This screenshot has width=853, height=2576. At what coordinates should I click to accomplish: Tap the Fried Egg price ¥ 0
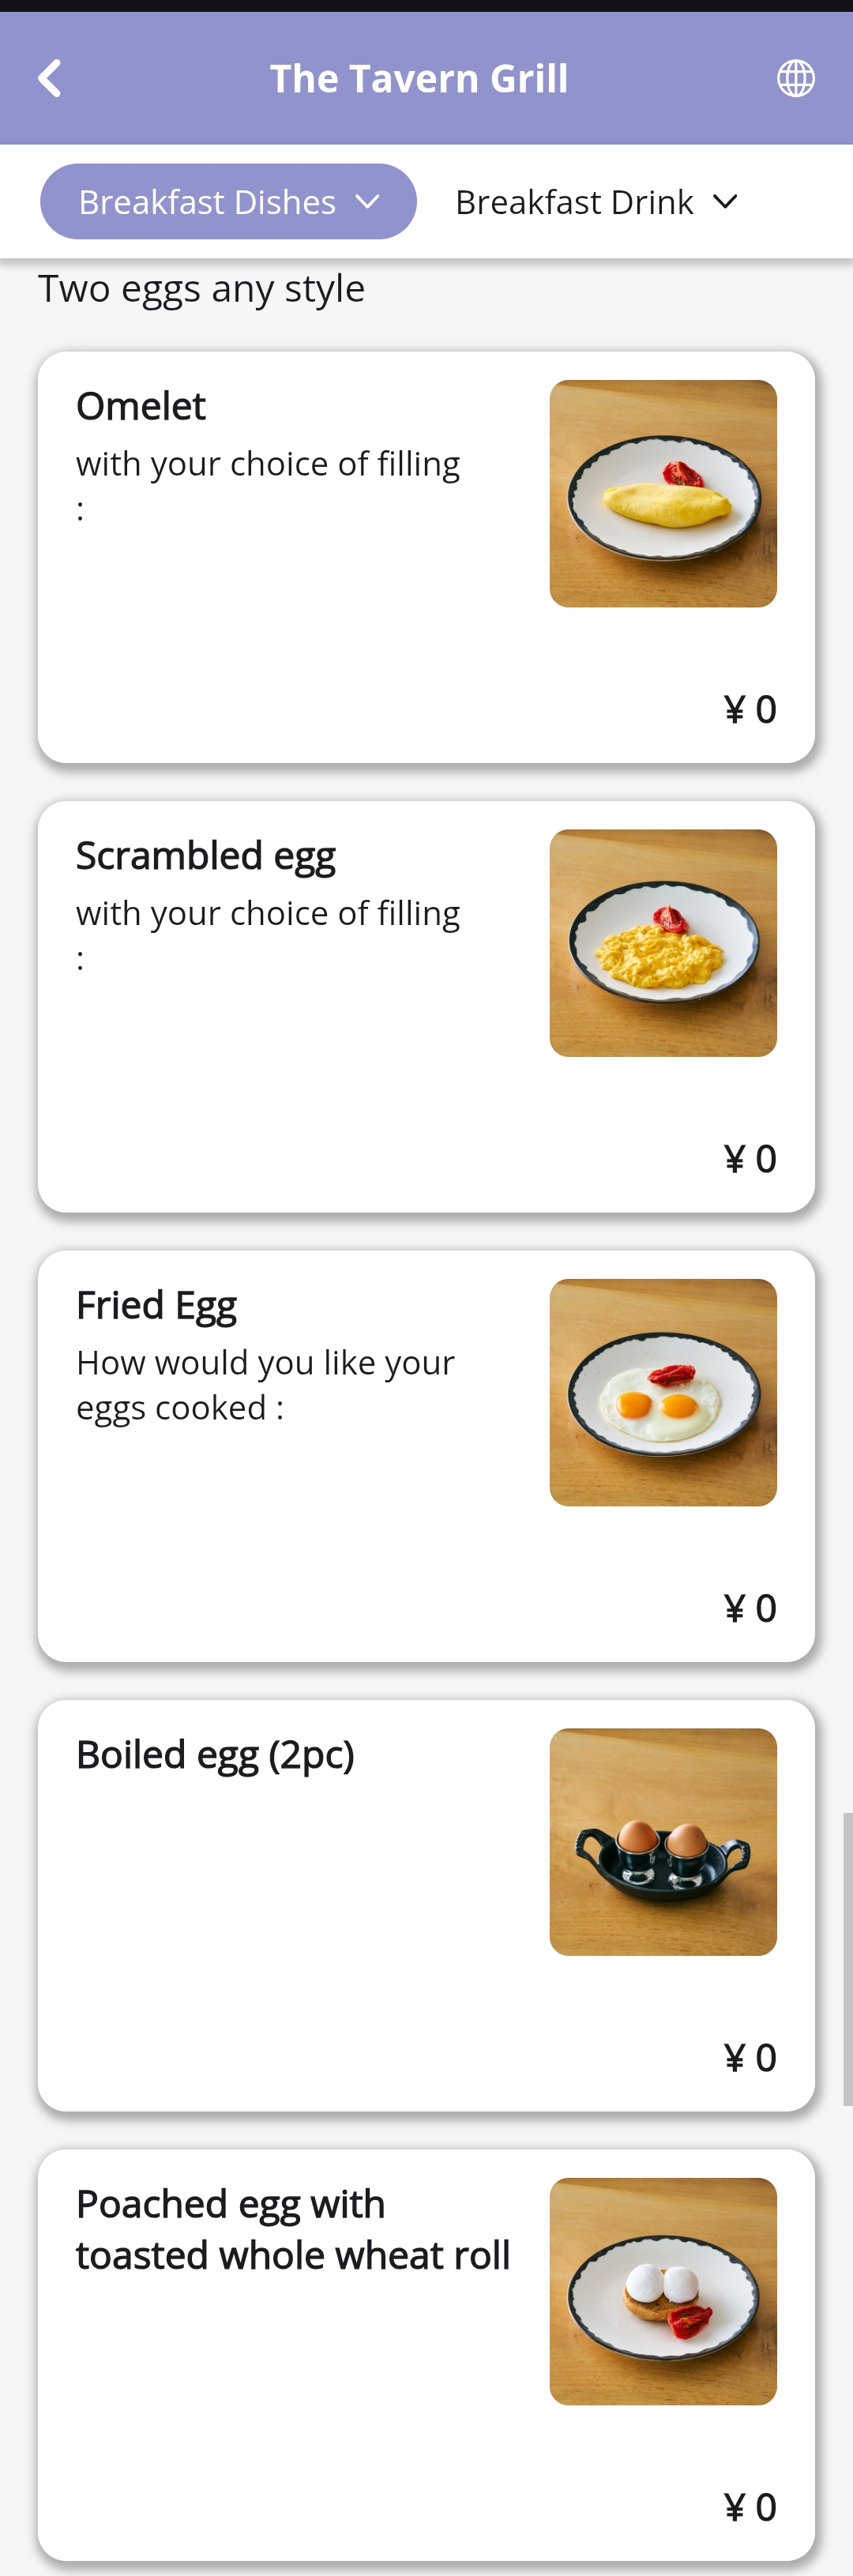pyautogui.click(x=750, y=1608)
